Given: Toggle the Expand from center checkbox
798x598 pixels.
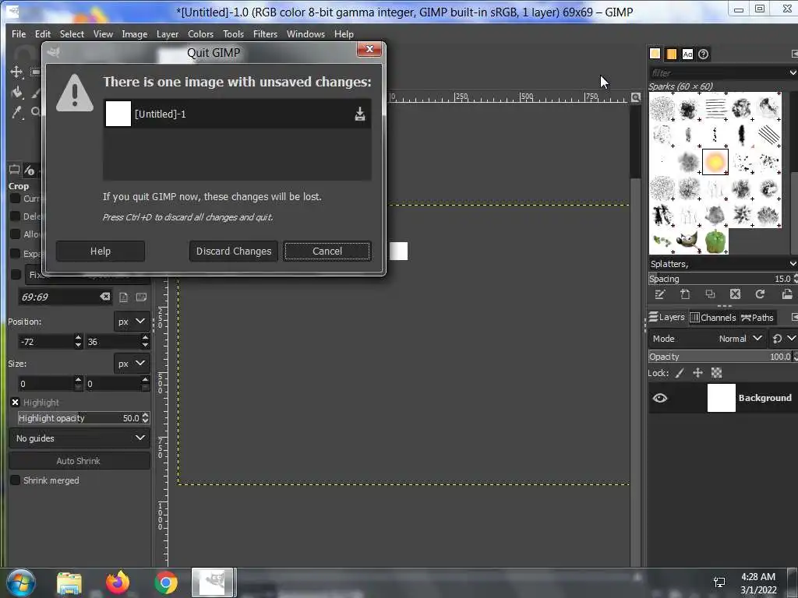Looking at the screenshot, I should point(16,253).
